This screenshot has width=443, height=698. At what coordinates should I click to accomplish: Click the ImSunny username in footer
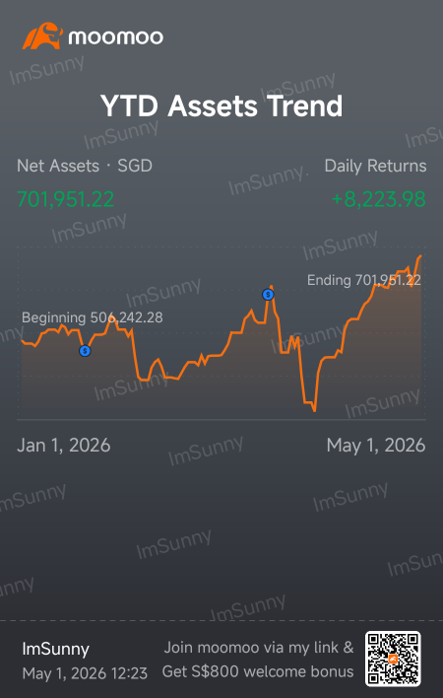(55, 649)
